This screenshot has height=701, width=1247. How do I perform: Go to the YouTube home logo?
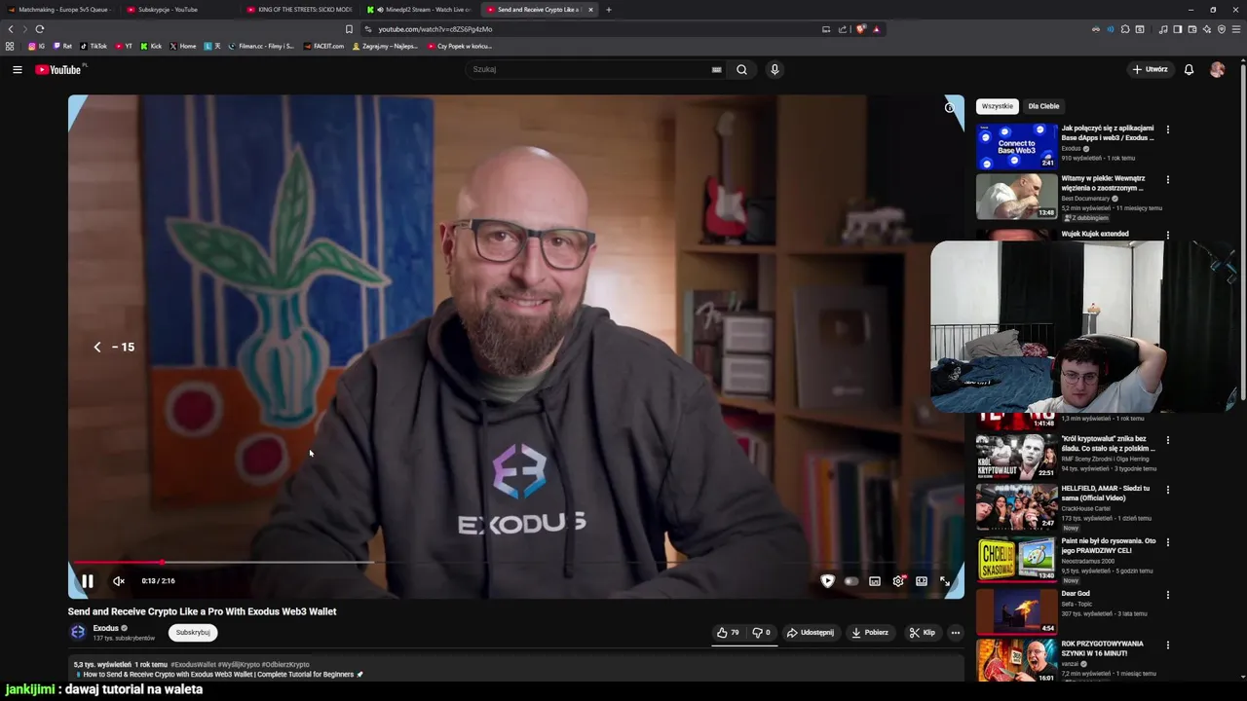click(x=58, y=69)
